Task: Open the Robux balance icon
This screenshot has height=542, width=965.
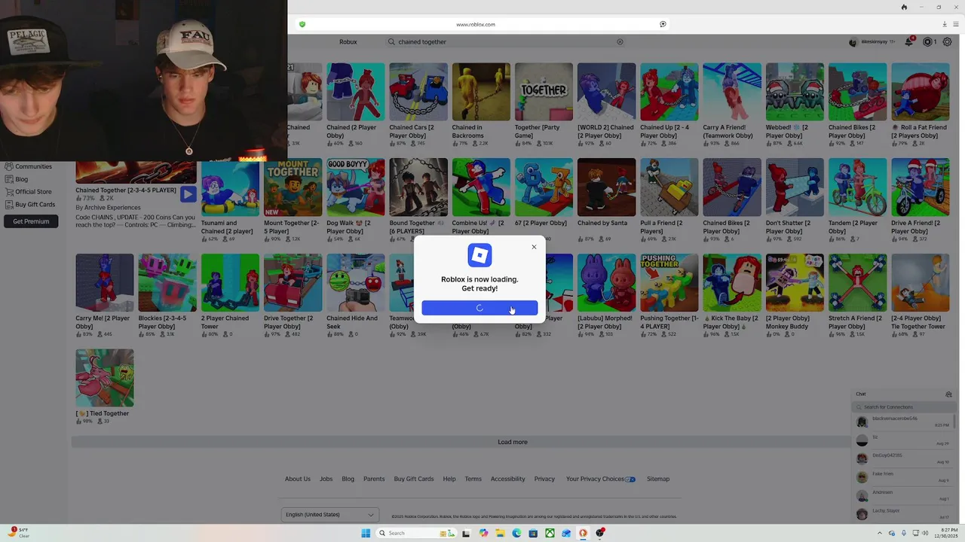Action: (x=928, y=42)
